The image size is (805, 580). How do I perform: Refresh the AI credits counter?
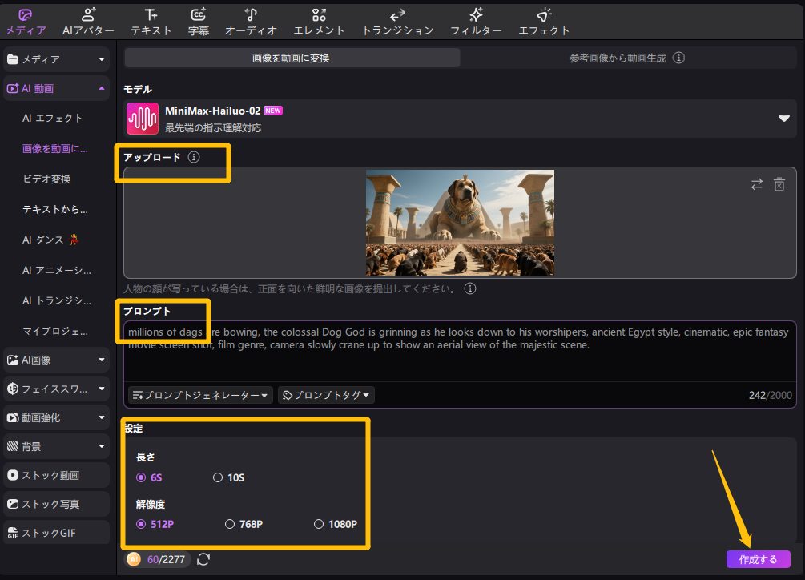click(x=203, y=558)
